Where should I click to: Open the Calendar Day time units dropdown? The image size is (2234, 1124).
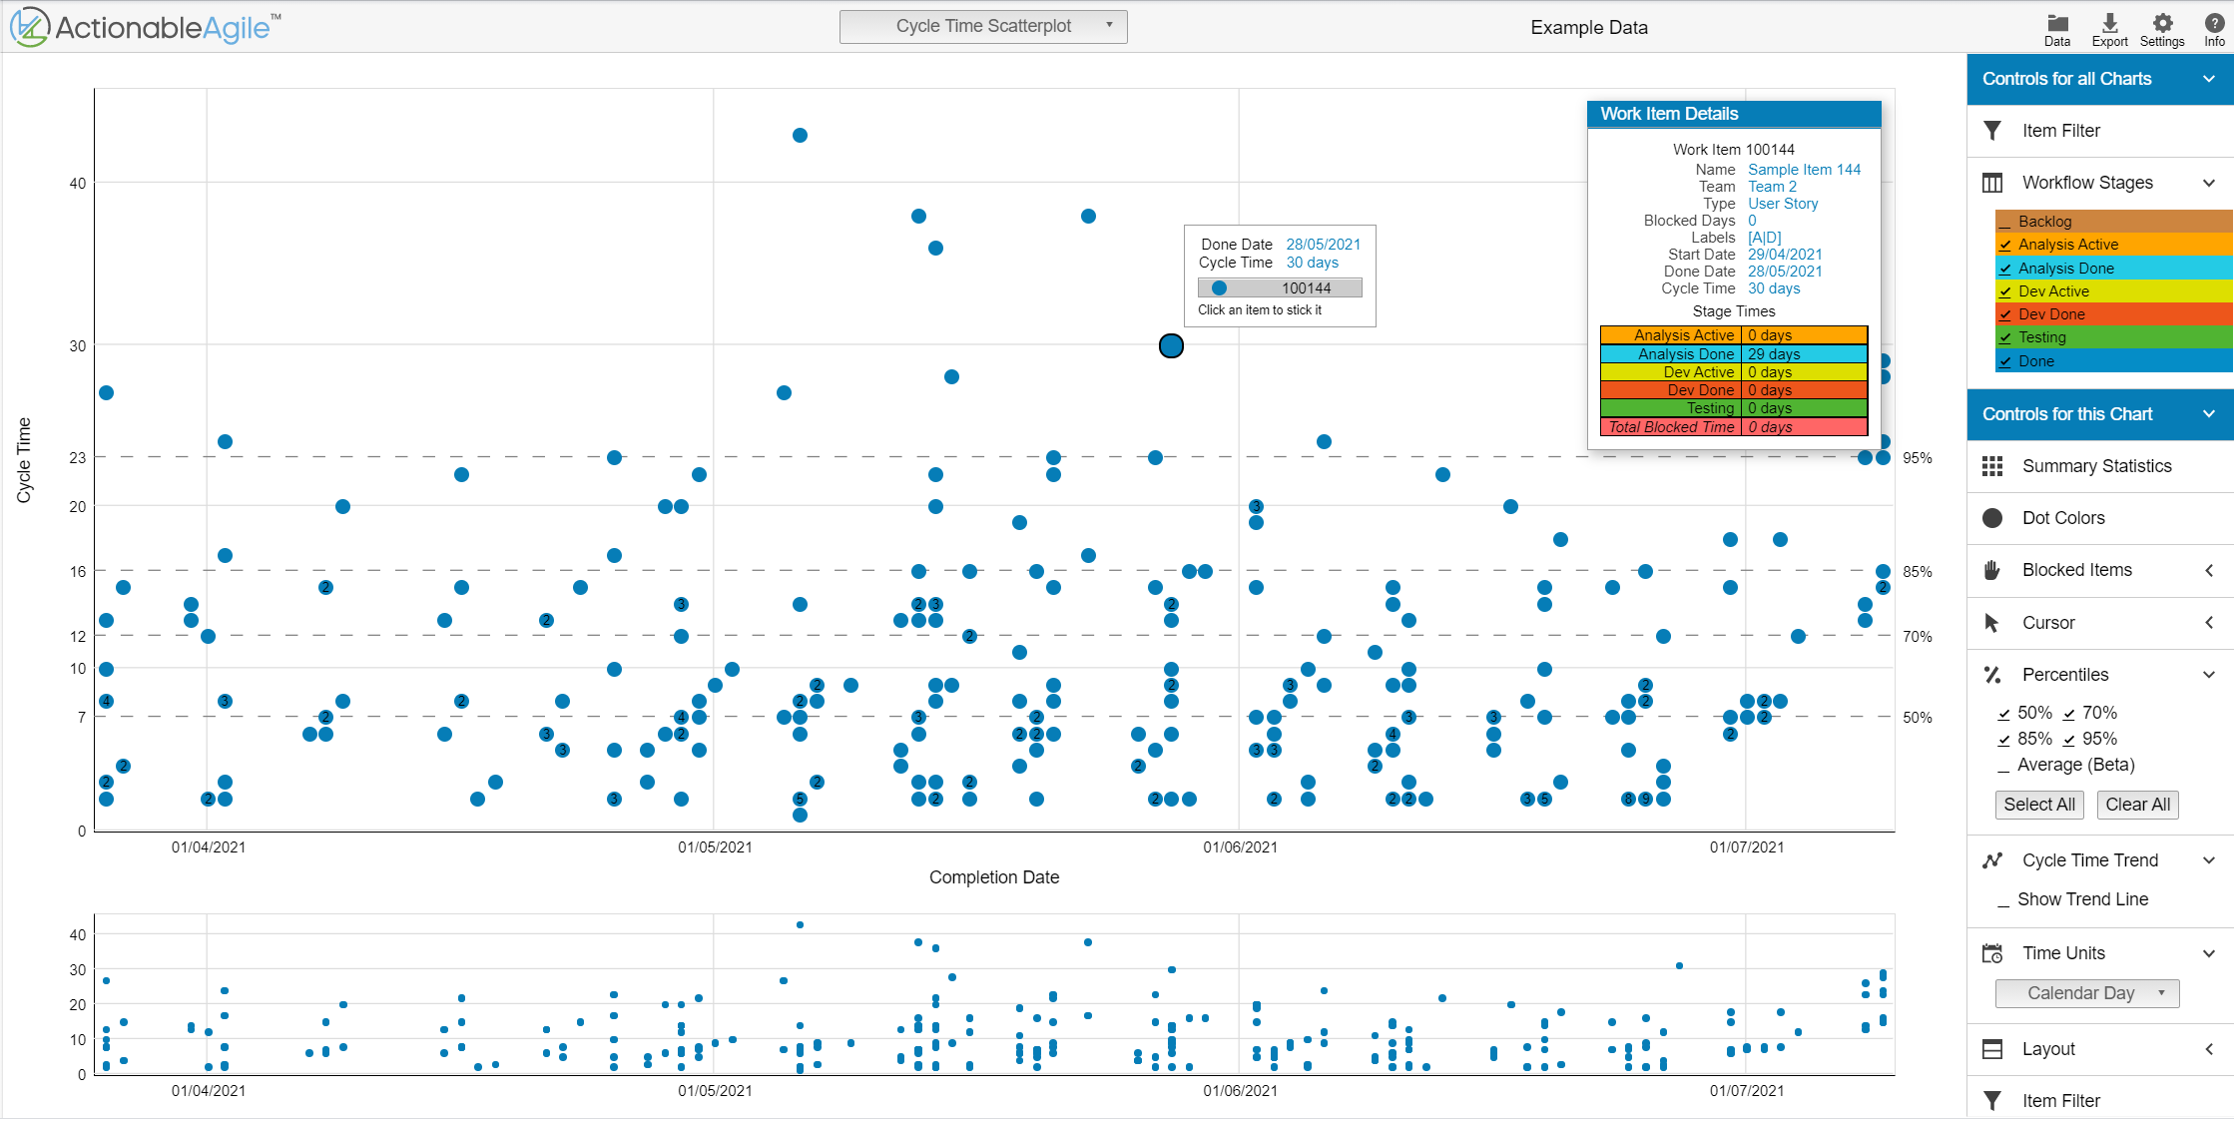click(2086, 993)
